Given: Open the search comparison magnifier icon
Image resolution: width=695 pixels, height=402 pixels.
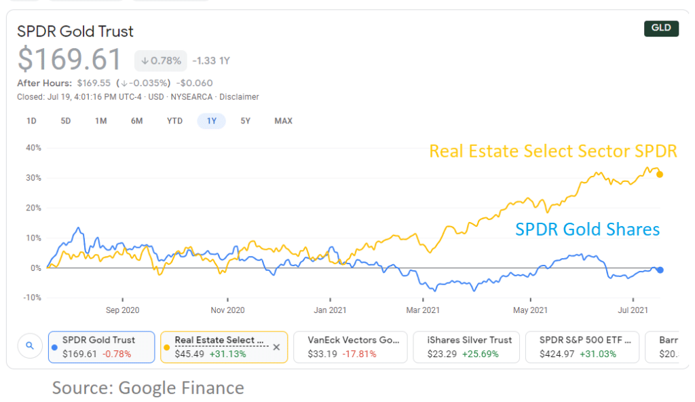Looking at the screenshot, I should [30, 346].
